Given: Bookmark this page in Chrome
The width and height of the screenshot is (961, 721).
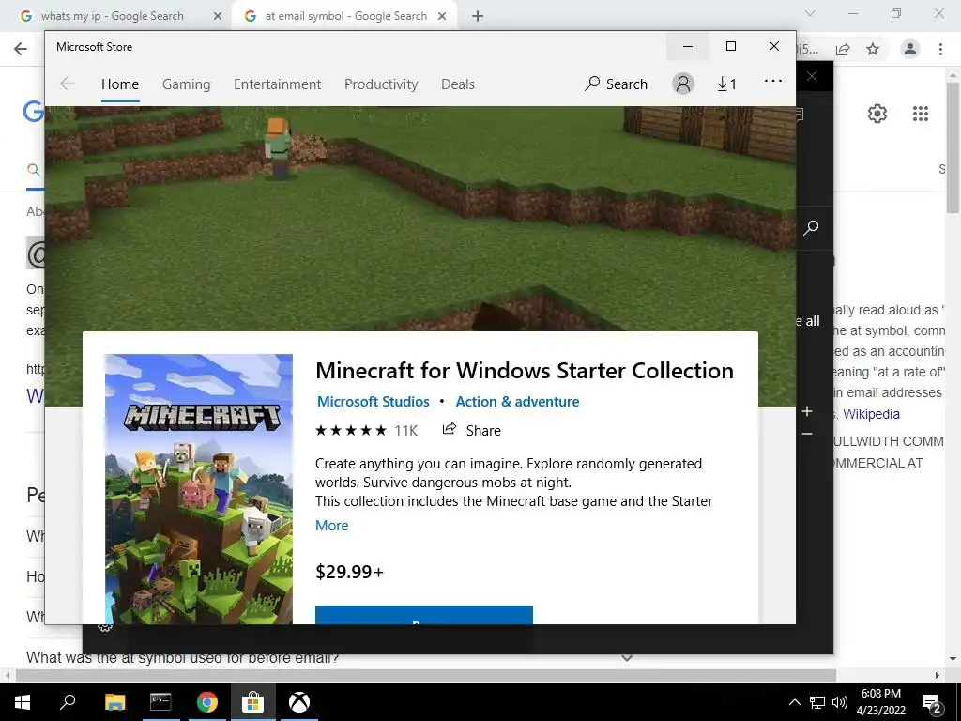Looking at the screenshot, I should coord(873,49).
